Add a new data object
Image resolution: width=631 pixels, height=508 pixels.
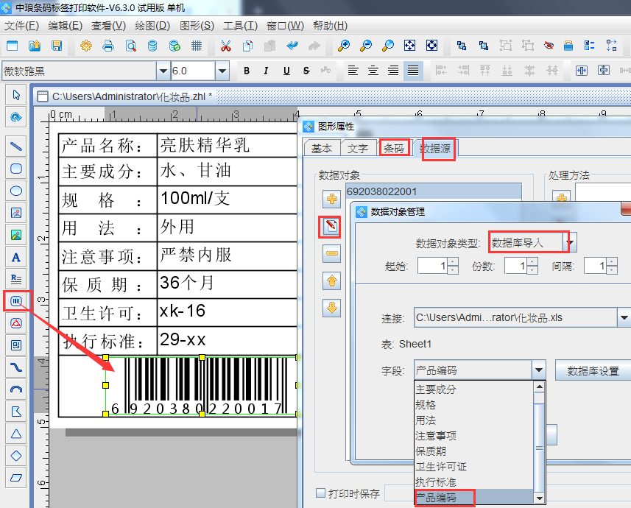331,199
